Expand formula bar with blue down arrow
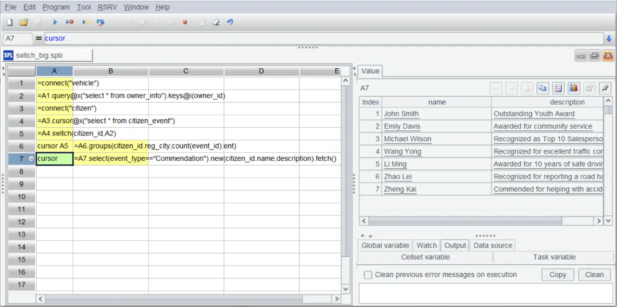617x307 pixels. 609,38
